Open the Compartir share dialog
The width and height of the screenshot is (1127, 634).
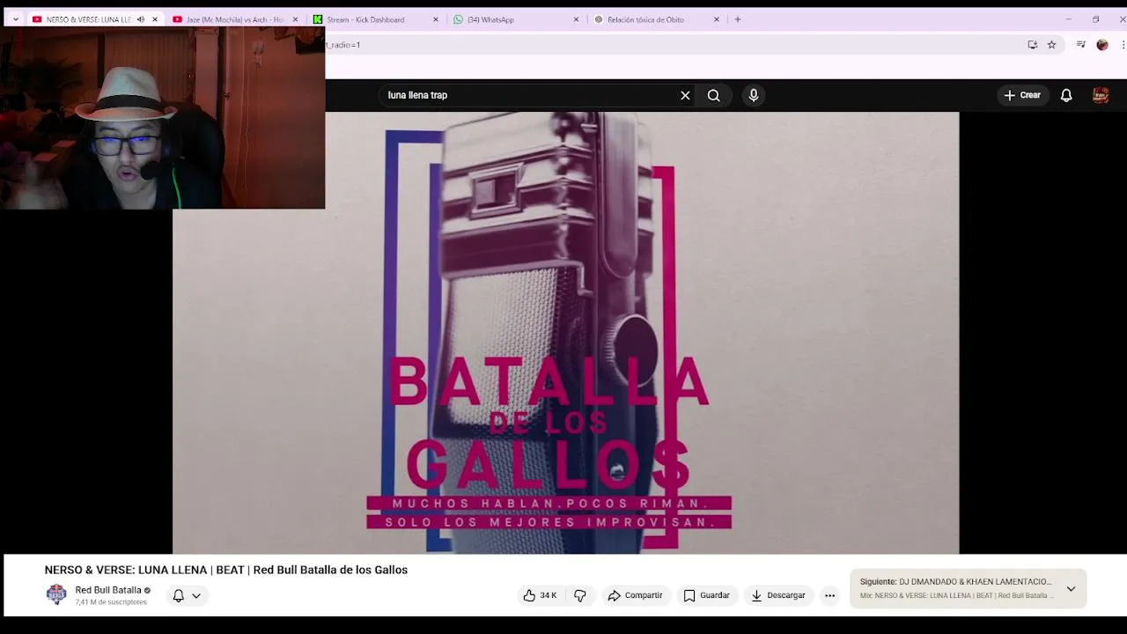click(x=635, y=595)
